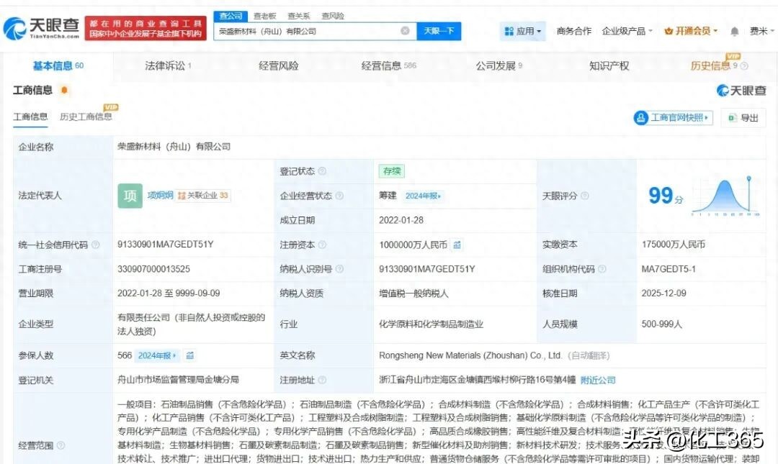Click the crown icon beside 开通会员

(x=669, y=31)
